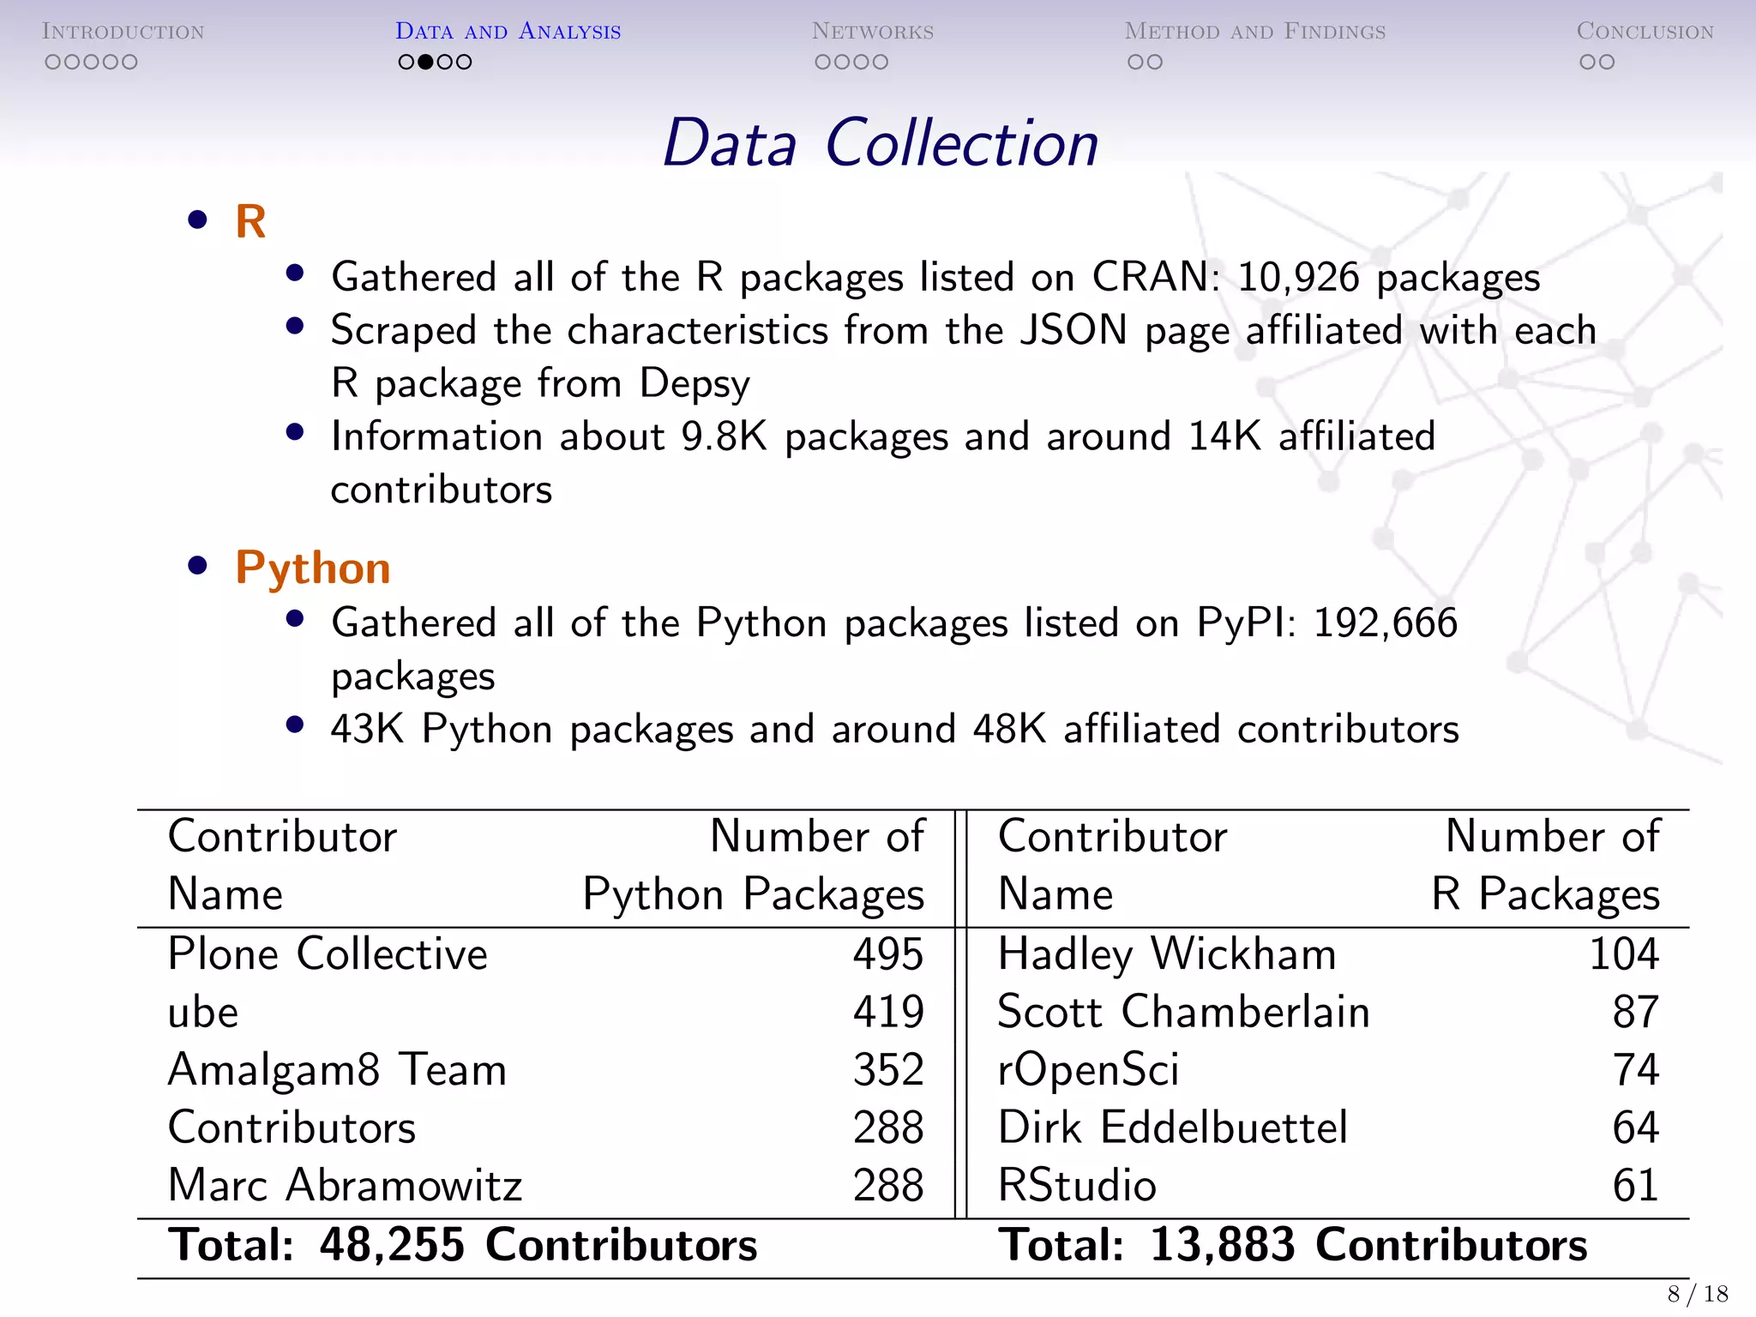
Task: Select the filled current-slide dot under Data and Analysis
Action: click(x=425, y=62)
